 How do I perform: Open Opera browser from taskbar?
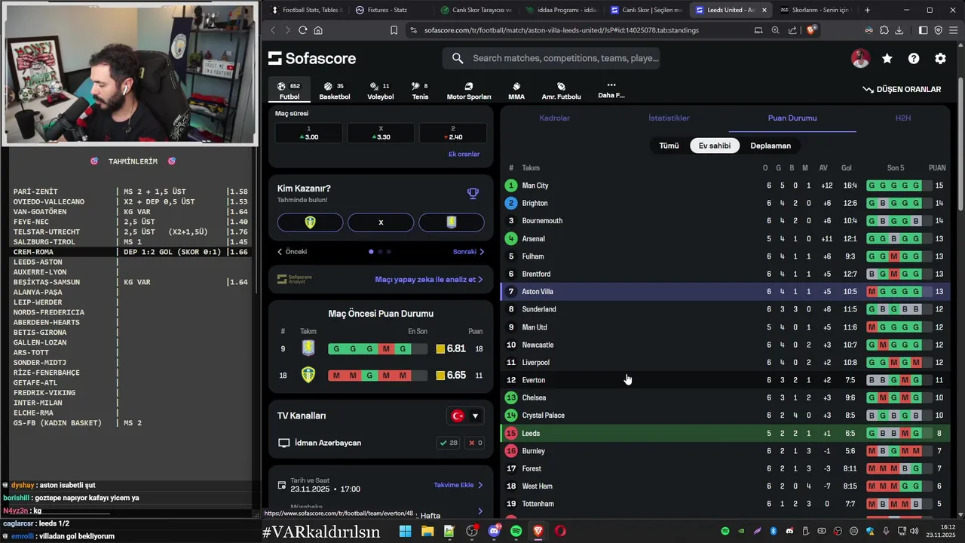[x=560, y=531]
